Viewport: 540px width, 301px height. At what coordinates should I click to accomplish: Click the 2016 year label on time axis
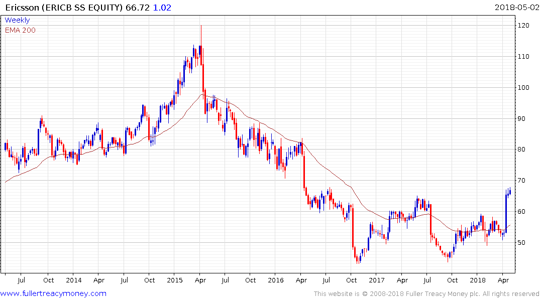click(x=275, y=280)
